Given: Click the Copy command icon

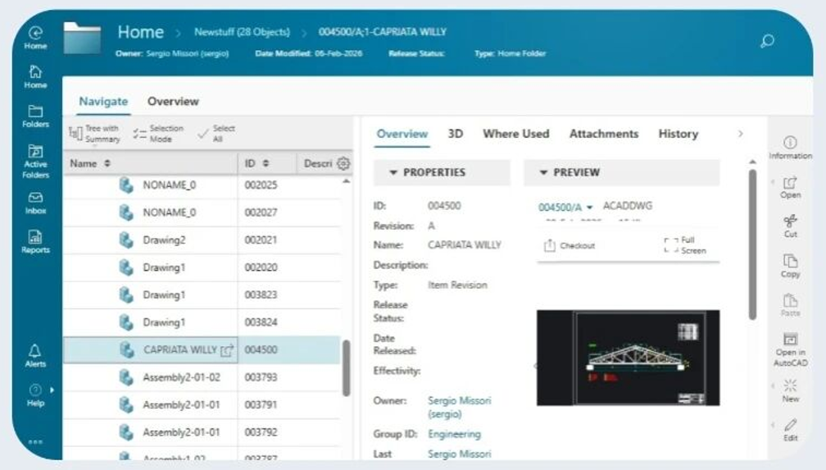Looking at the screenshot, I should coord(790,261).
